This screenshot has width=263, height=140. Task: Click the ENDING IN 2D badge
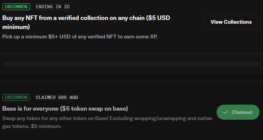coord(53,7)
